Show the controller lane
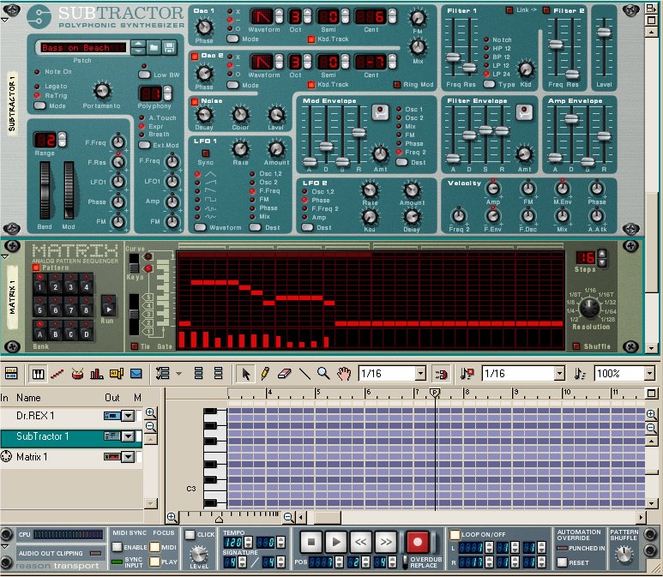The height and width of the screenshot is (577, 663). pyautogui.click(x=136, y=373)
